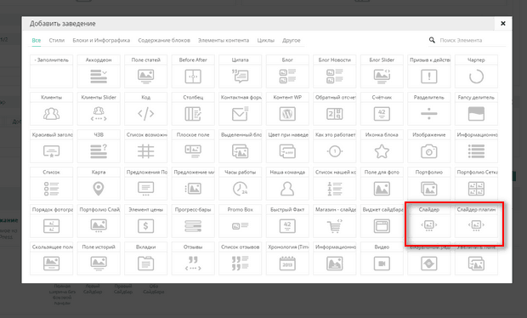Close the Добавить заведение dialog
Image resolution: width=527 pixels, height=318 pixels.
(x=503, y=24)
